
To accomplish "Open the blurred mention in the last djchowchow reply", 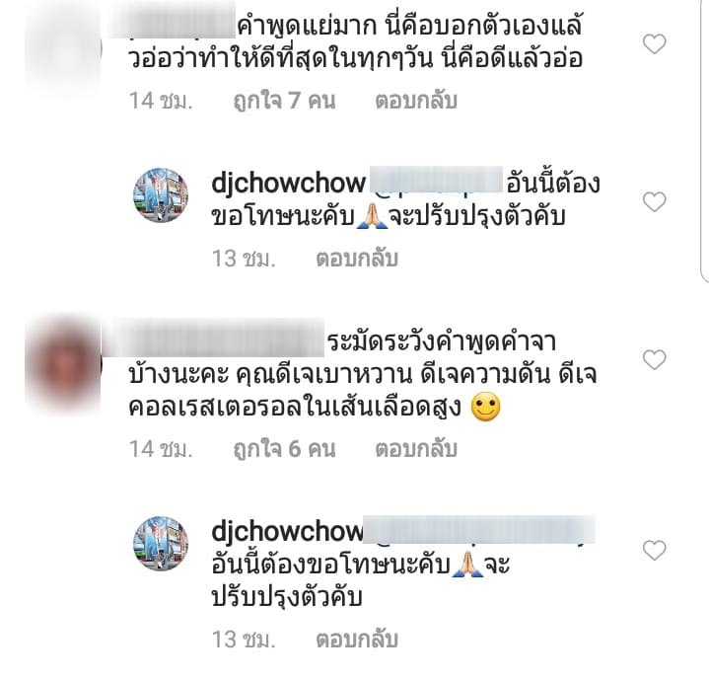I will (479, 529).
